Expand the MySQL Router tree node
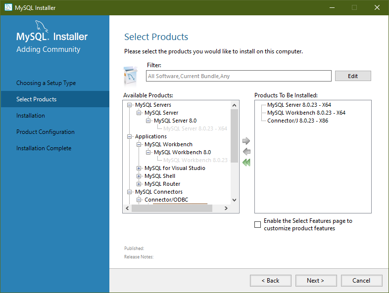 [139, 184]
